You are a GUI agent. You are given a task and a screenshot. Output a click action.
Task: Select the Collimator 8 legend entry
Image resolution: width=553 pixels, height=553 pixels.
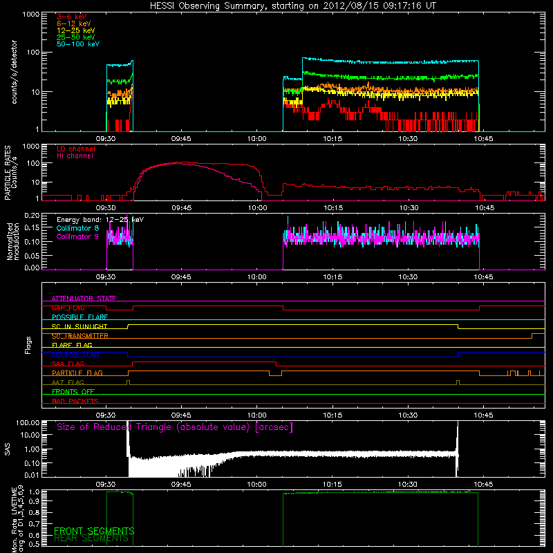[x=77, y=228]
